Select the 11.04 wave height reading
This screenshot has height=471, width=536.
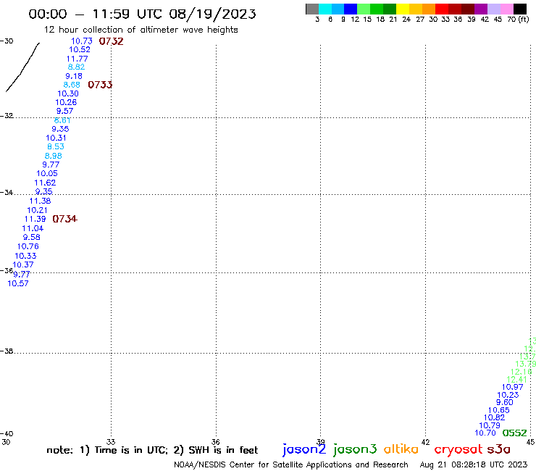[x=33, y=228]
